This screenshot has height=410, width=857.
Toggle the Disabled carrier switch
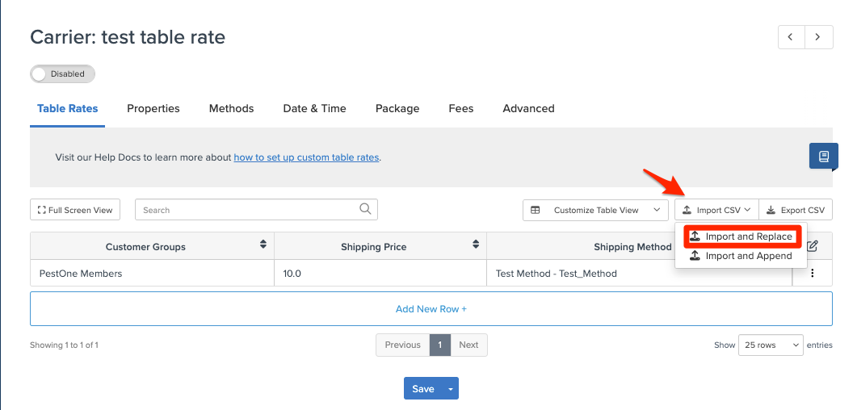click(x=63, y=74)
